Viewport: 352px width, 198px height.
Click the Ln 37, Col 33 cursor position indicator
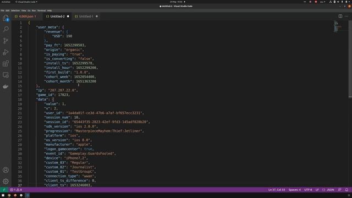point(277,190)
